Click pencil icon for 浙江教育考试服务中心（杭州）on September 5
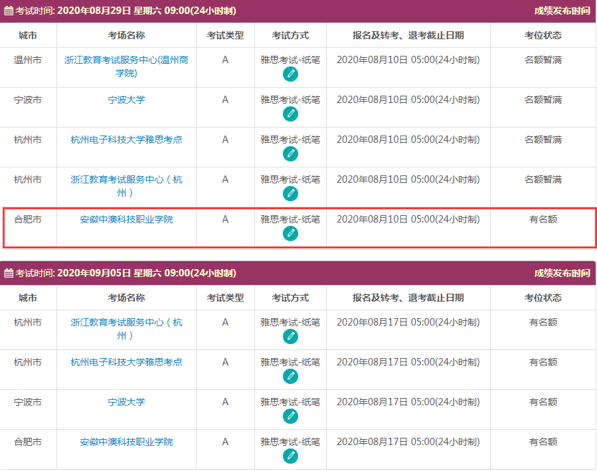Viewport: 597px width, 471px height. [x=290, y=337]
